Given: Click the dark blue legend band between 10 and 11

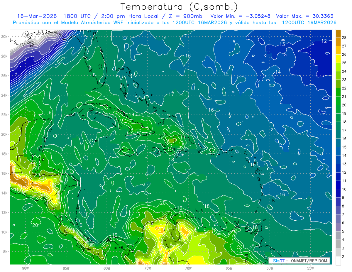Looking at the screenshot, I should (338, 185).
